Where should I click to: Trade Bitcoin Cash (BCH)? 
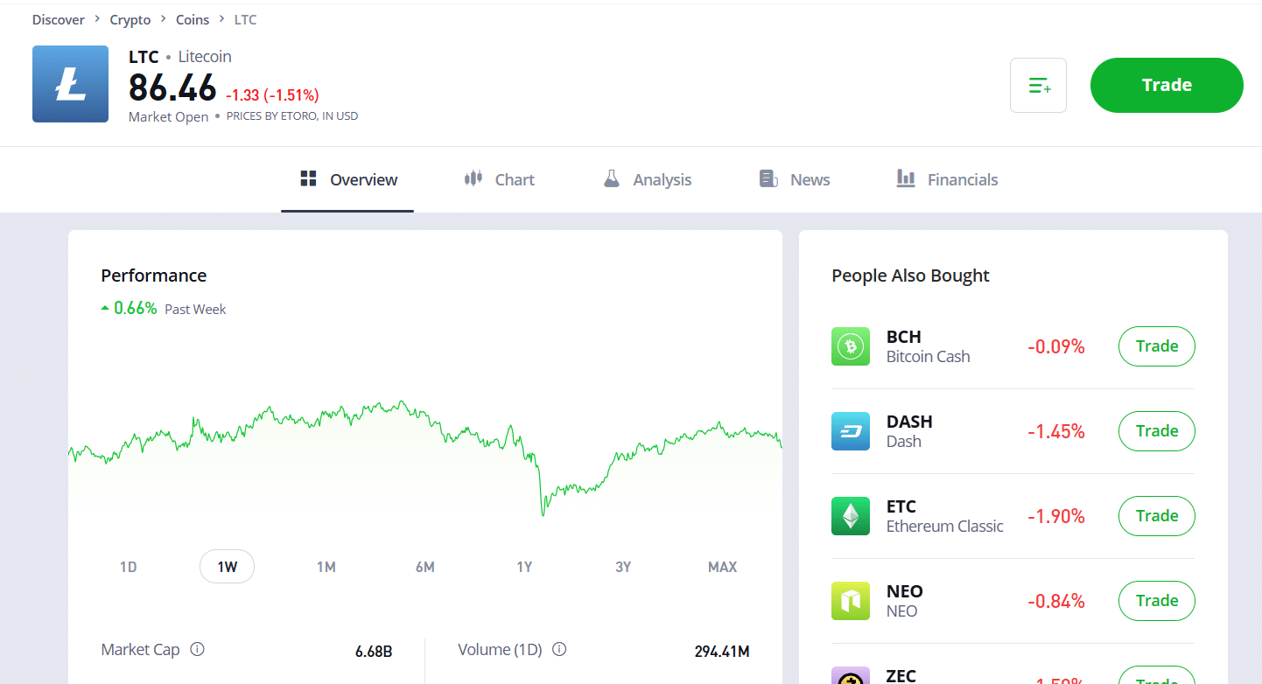click(x=1157, y=346)
